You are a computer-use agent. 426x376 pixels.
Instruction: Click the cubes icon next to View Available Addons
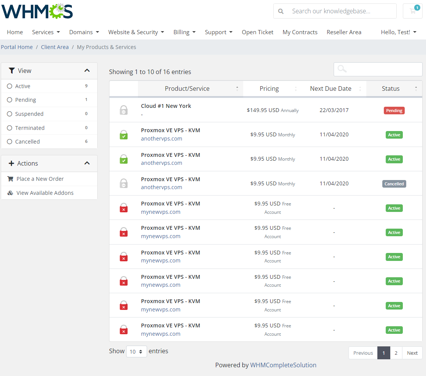point(10,193)
